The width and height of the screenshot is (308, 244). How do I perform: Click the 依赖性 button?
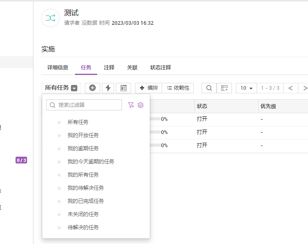pyautogui.click(x=178, y=88)
